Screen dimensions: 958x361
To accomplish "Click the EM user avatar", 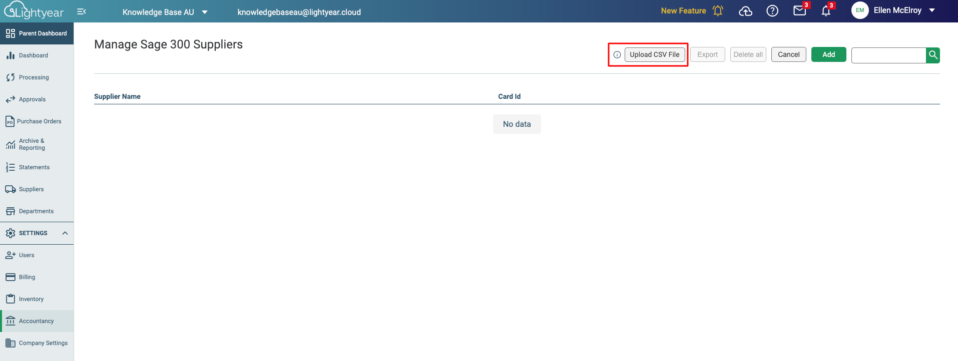I will (x=860, y=10).
